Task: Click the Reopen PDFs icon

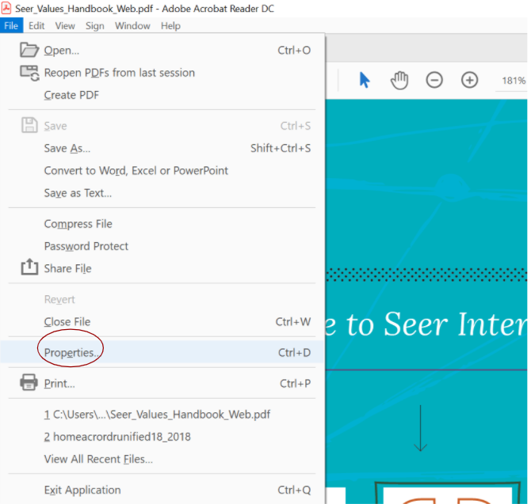Action: [x=29, y=73]
